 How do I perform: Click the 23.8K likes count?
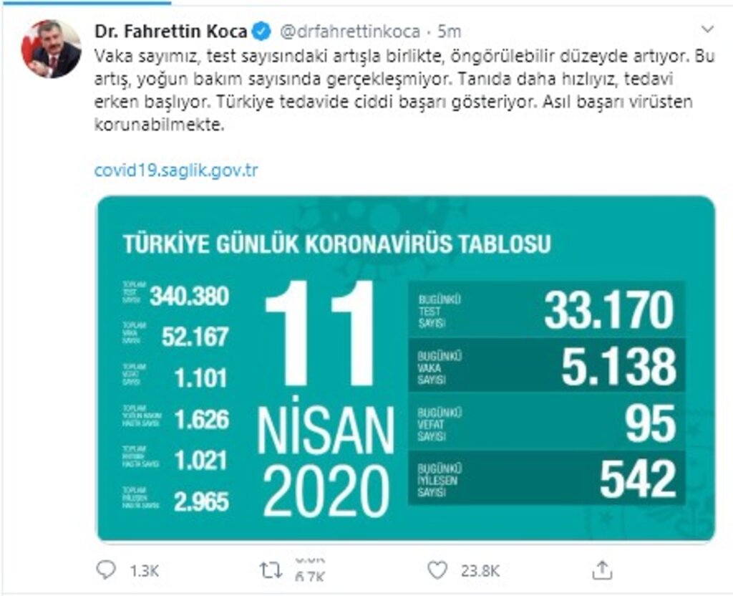coord(482,571)
